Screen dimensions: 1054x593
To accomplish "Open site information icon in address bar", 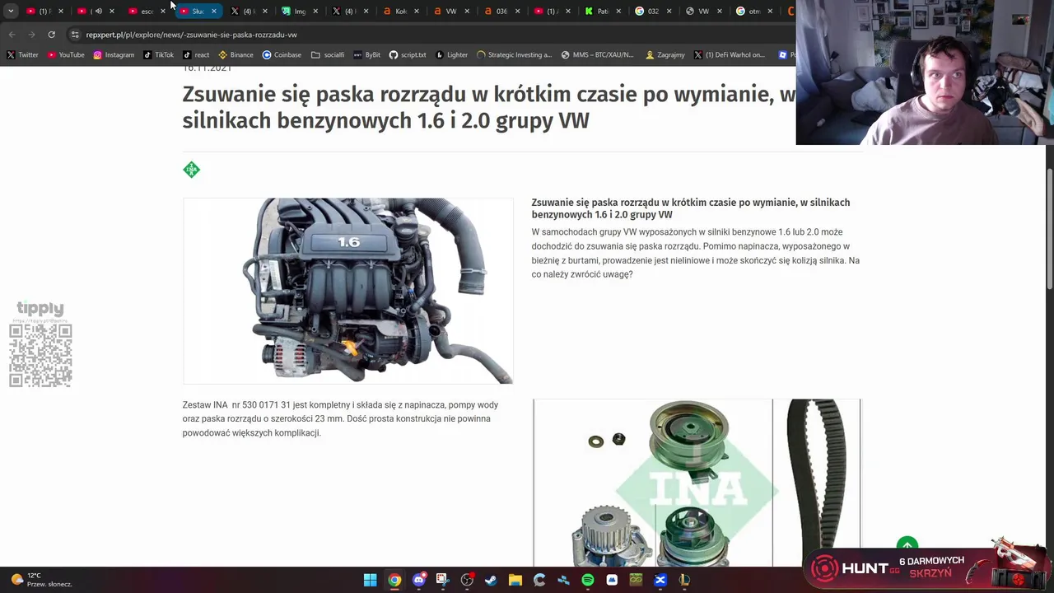I will (x=75, y=35).
